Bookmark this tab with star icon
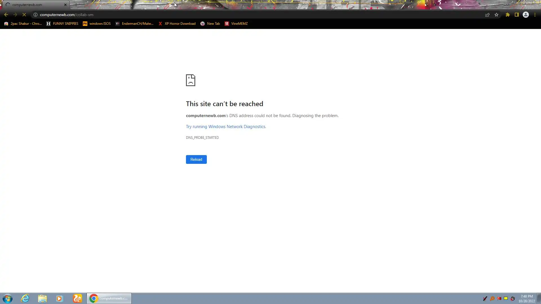Viewport: 541px width, 304px height. [x=496, y=15]
